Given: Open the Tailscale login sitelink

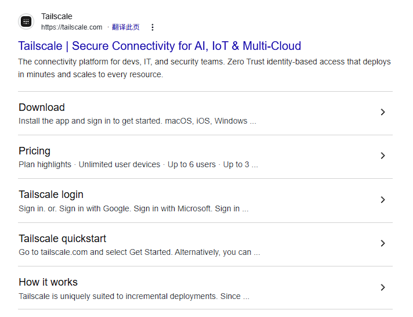Looking at the screenshot, I should [51, 194].
